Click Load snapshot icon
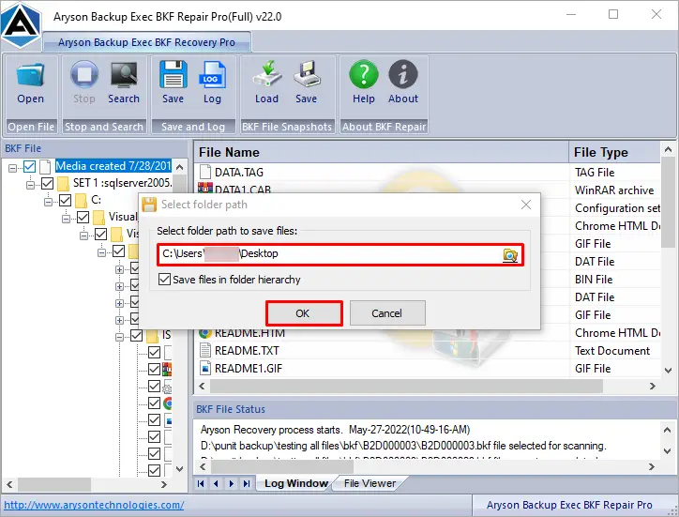This screenshot has height=517, width=679. click(266, 74)
